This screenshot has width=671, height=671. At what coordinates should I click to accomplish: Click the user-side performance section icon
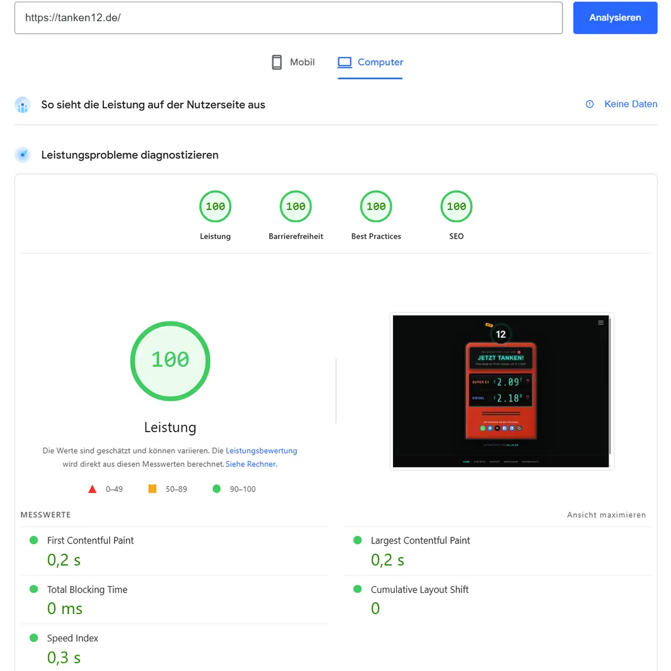[x=22, y=105]
